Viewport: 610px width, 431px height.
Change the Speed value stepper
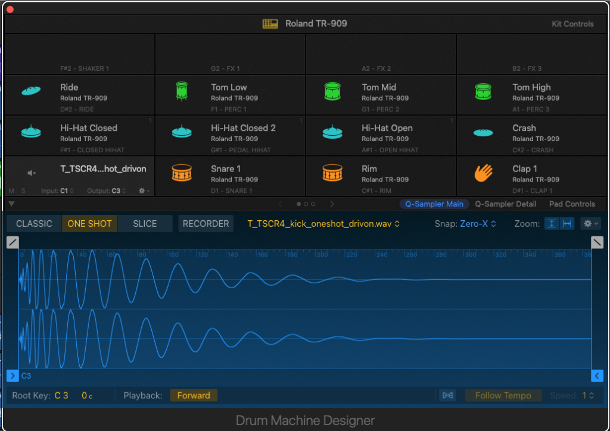coord(588,395)
